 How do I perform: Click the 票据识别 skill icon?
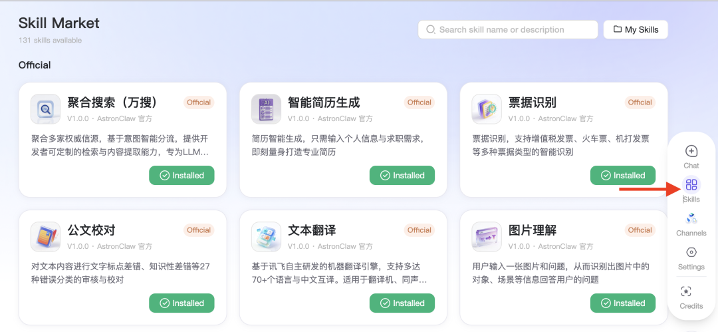point(487,109)
